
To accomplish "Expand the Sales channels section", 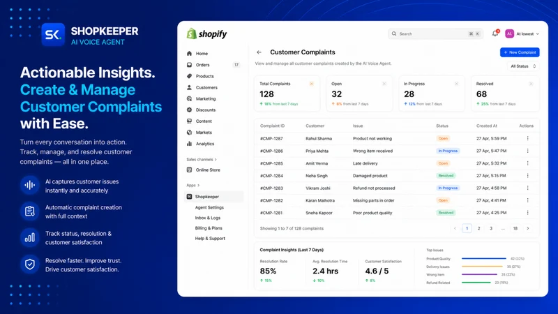I will (202, 160).
